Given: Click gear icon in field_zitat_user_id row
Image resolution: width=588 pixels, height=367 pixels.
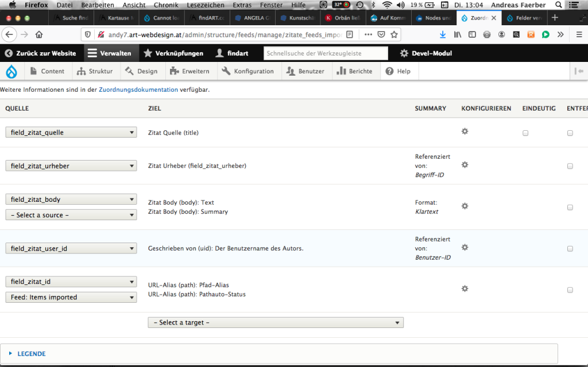Looking at the screenshot, I should click(x=465, y=247).
